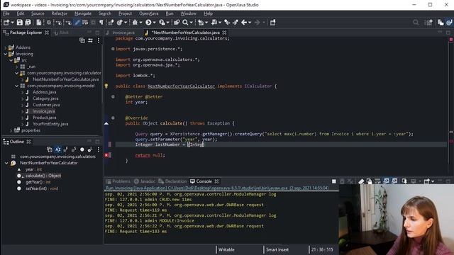This screenshot has width=454, height=255.
Task: Collapse com.yourcompany.invoicing.model package
Action: click(x=17, y=86)
